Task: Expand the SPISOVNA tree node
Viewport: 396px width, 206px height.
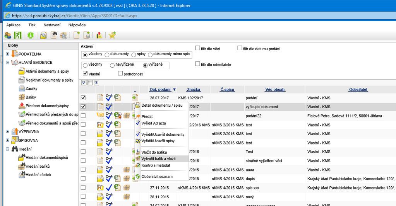Action: [x=8, y=140]
